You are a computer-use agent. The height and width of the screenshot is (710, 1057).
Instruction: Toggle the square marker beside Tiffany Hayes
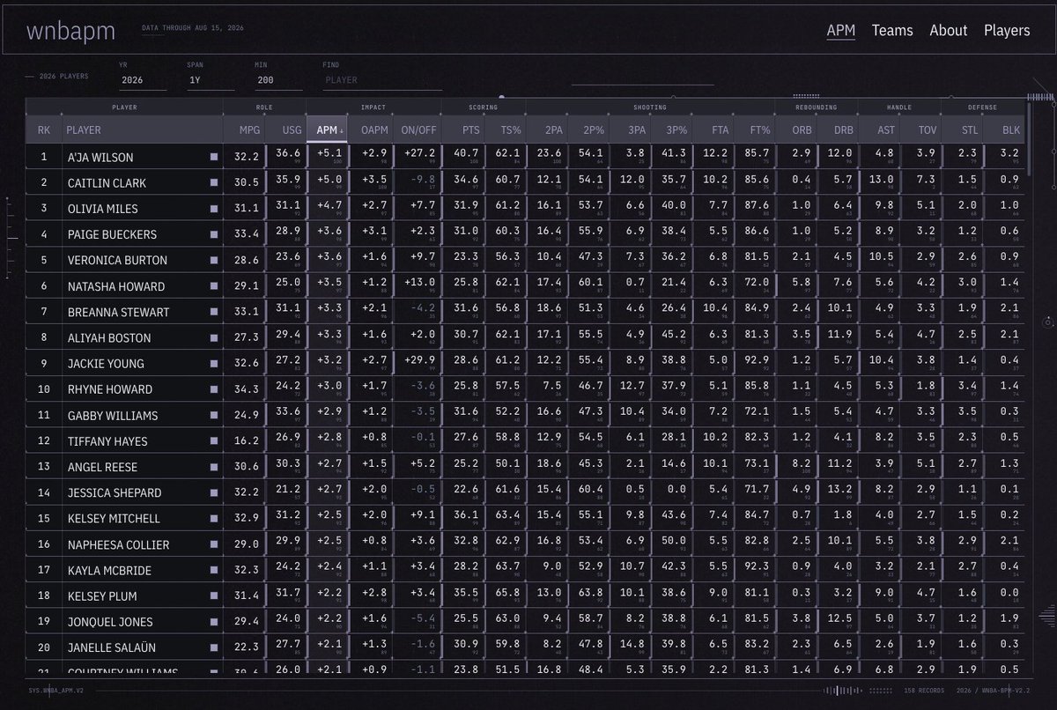point(213,441)
